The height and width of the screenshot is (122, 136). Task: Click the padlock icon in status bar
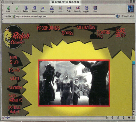4,118
